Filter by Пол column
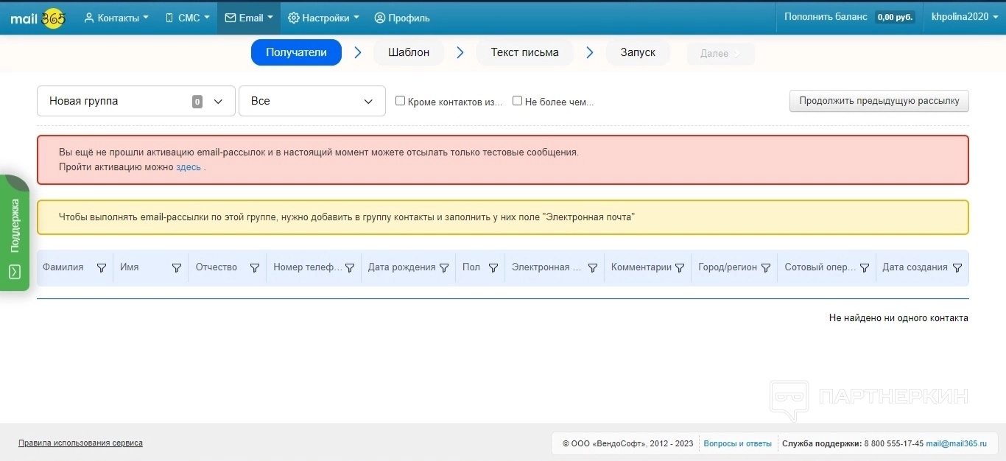 [x=493, y=268]
